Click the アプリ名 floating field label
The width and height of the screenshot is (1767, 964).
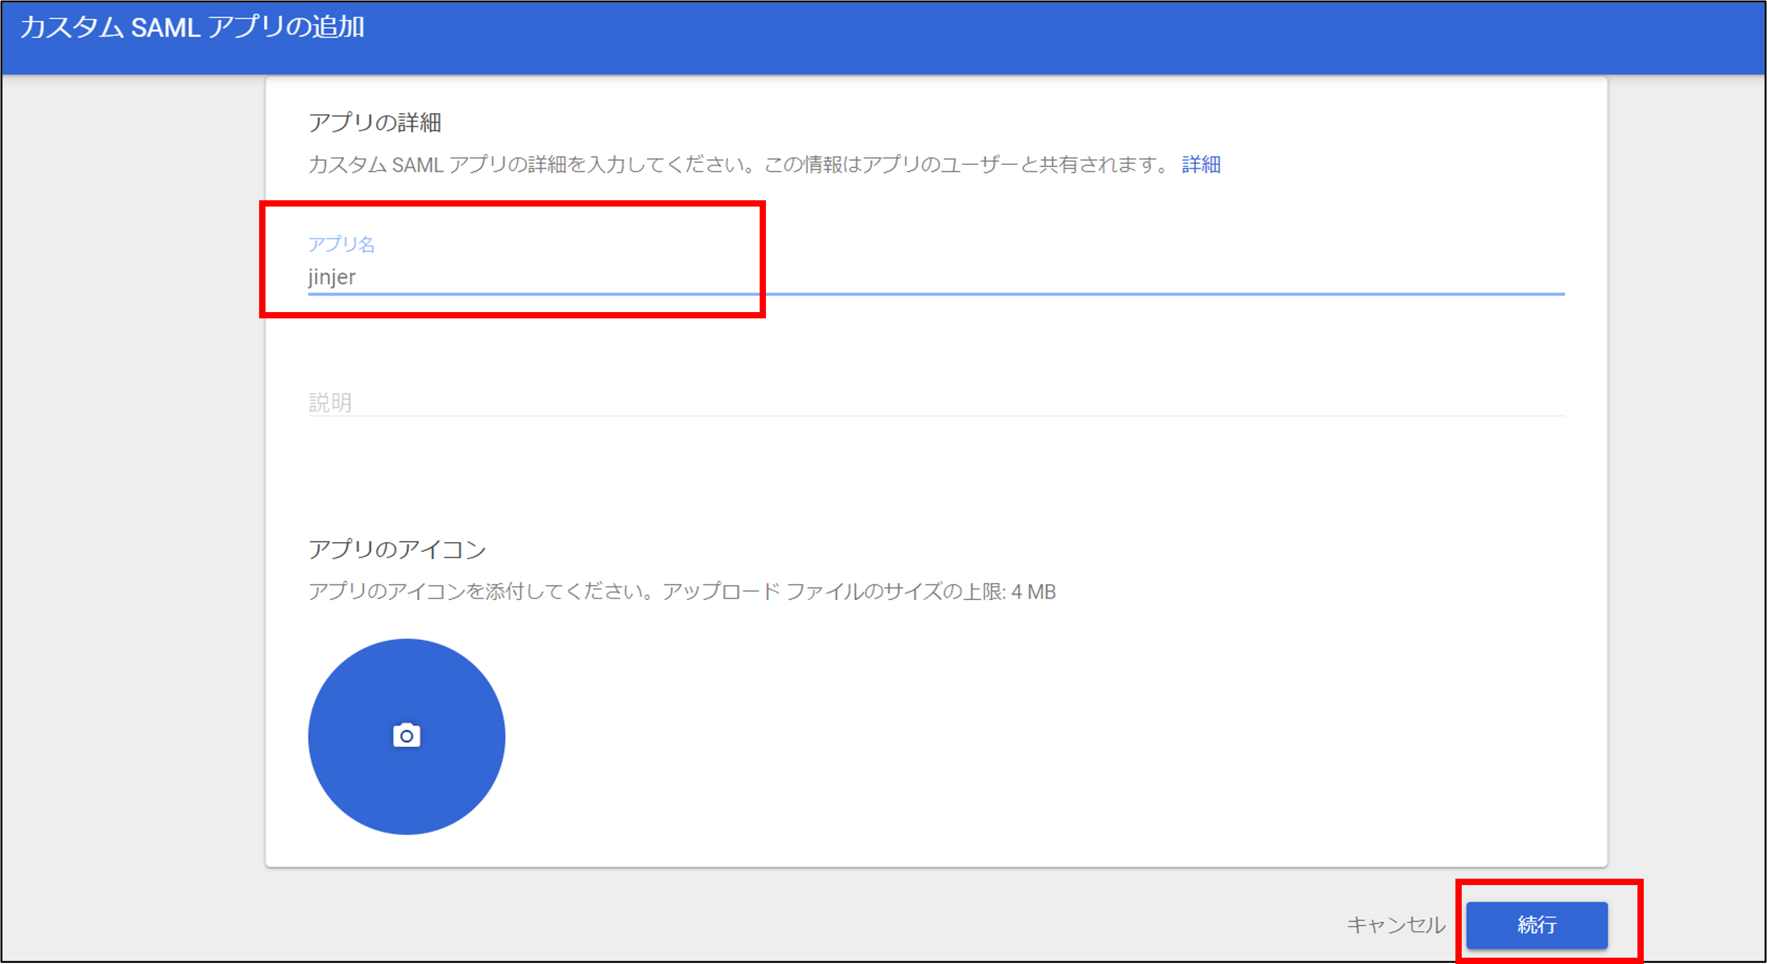pos(341,244)
